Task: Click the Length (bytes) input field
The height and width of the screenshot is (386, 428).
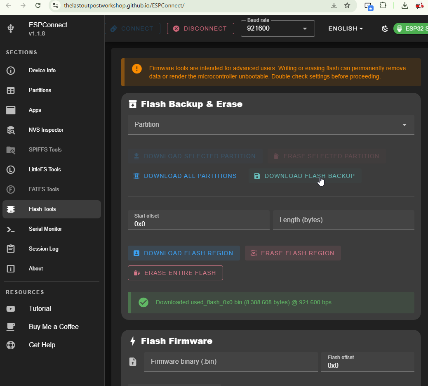Action: coord(343,220)
